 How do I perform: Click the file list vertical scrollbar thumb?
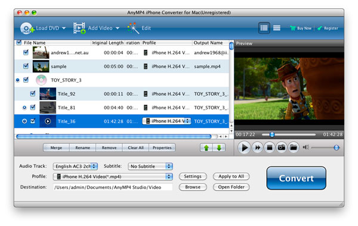232,46
